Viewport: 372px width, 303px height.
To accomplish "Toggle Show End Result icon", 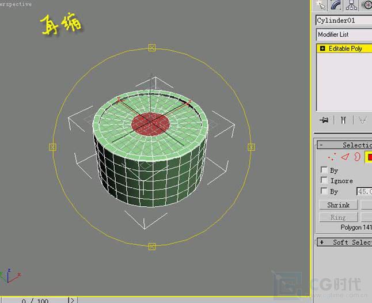I will [343, 120].
